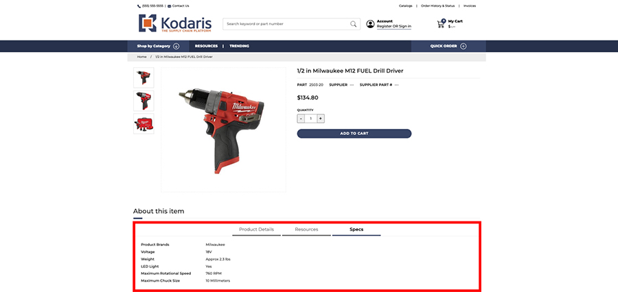618x292 pixels.
Task: Click the account profile icon
Action: tap(370, 24)
